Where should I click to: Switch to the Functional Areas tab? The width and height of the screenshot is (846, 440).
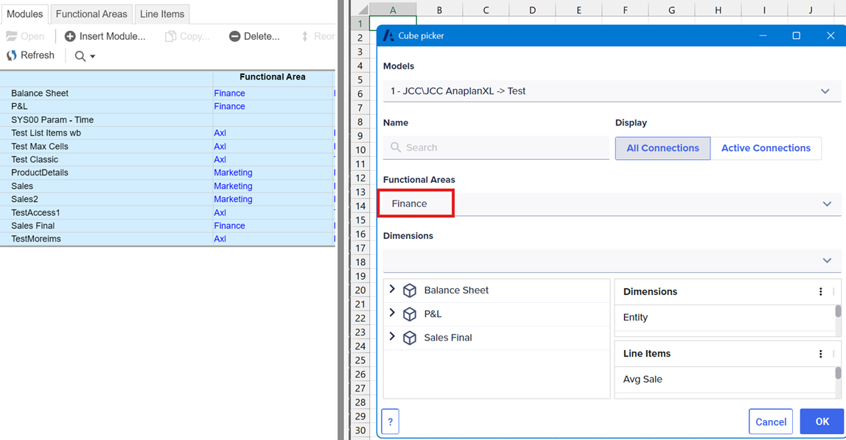(91, 14)
